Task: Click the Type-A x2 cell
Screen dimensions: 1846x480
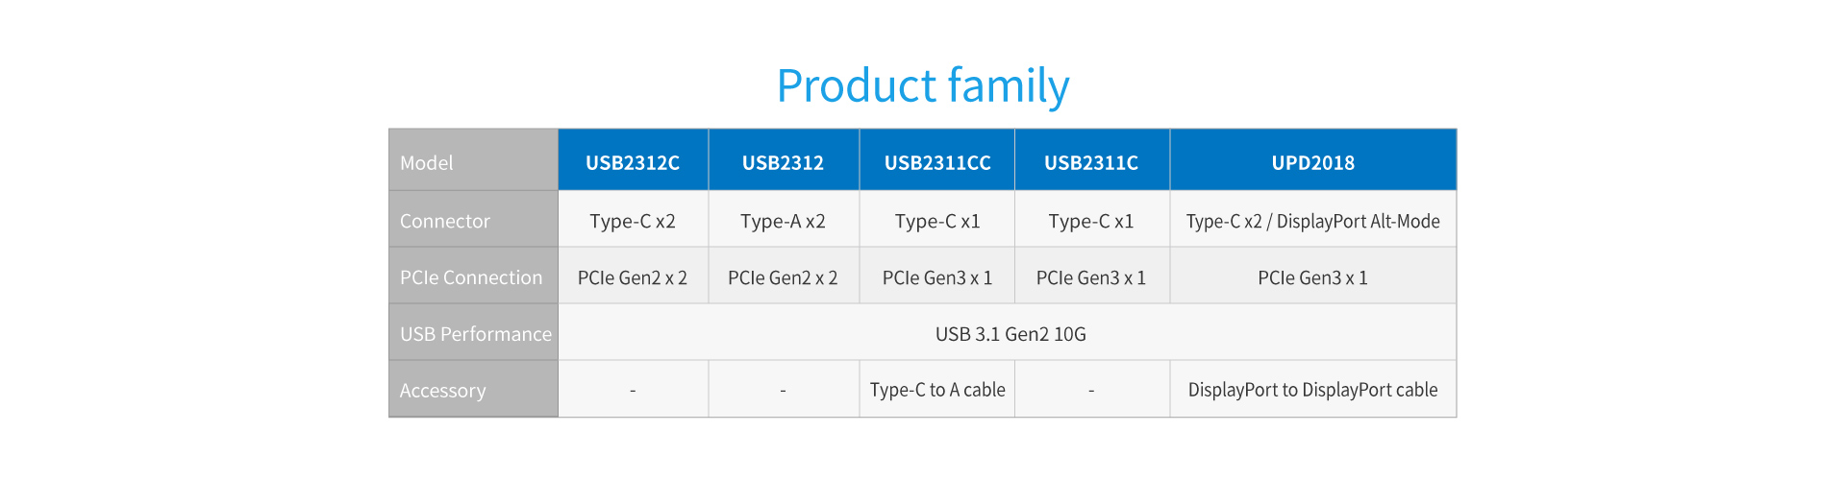Action: tap(784, 219)
